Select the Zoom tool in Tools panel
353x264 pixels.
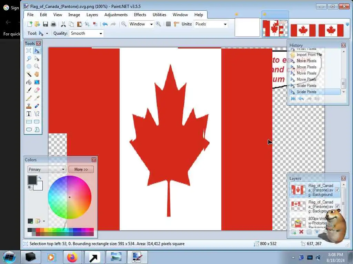point(37,66)
